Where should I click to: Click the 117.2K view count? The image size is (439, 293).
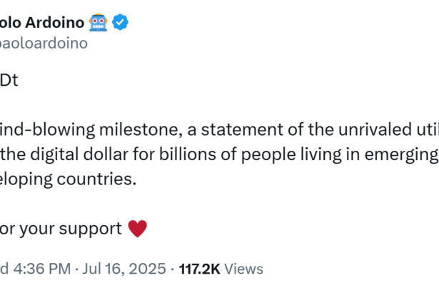tap(200, 269)
